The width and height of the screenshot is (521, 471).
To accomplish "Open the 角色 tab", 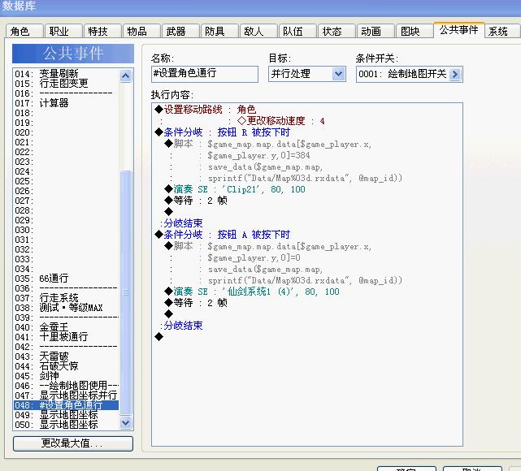I will coord(24,31).
